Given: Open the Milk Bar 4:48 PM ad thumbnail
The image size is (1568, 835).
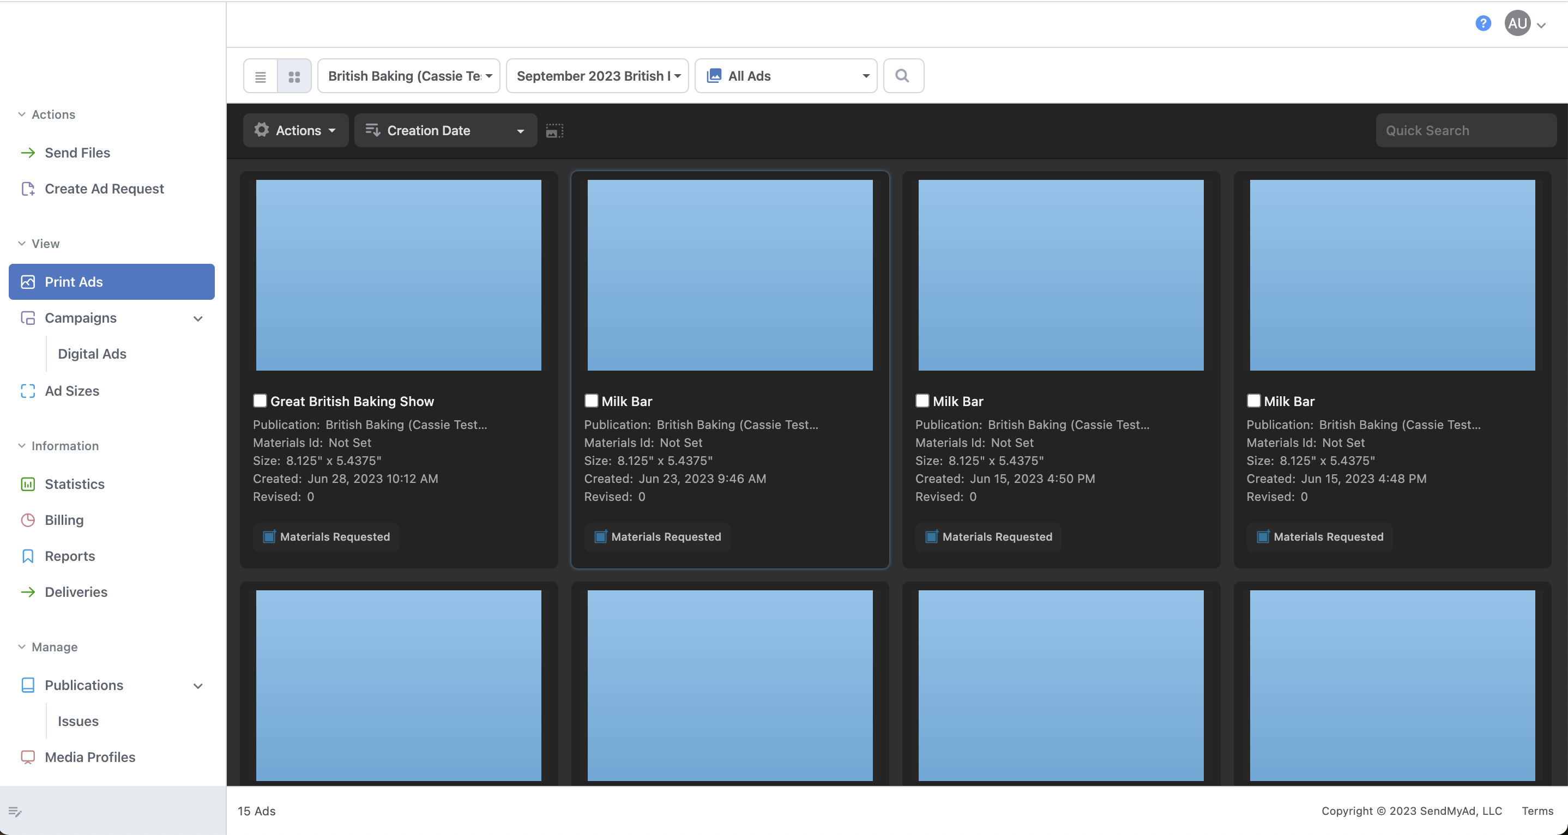Looking at the screenshot, I should 1392,275.
